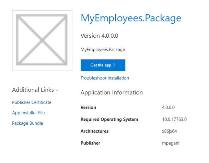Click the Additional Links heading text
Image resolution: width=209 pixels, height=163 pixels.
(33, 90)
